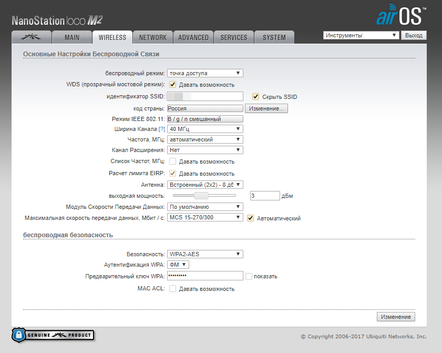Image resolution: width=442 pixels, height=353 pixels.
Task: Toggle the Скрыть SSID checkbox
Action: [255, 96]
